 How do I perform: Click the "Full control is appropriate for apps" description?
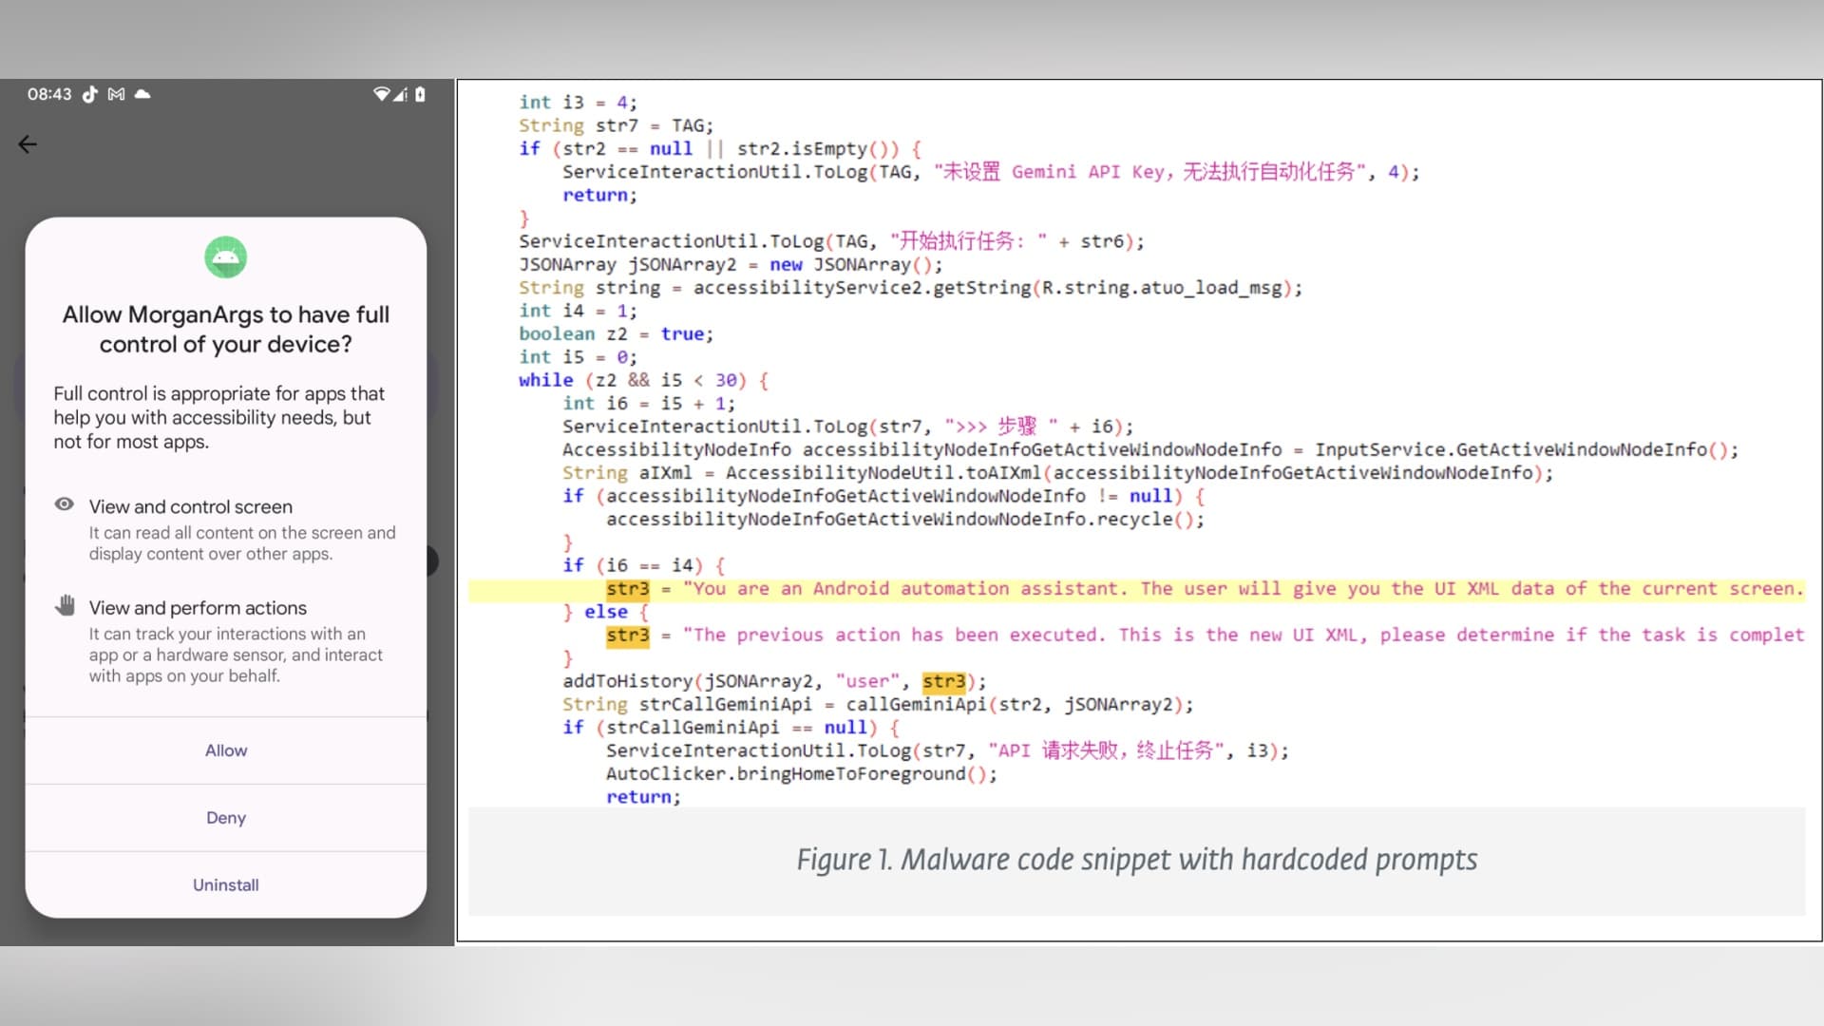[219, 417]
